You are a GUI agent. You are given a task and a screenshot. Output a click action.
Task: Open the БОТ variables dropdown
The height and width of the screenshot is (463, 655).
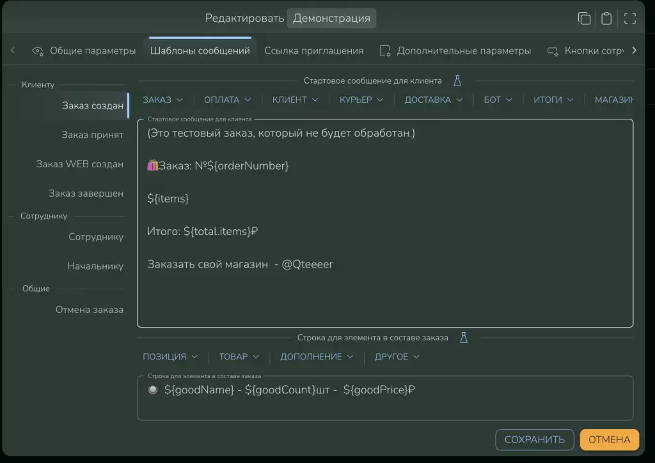click(x=498, y=100)
